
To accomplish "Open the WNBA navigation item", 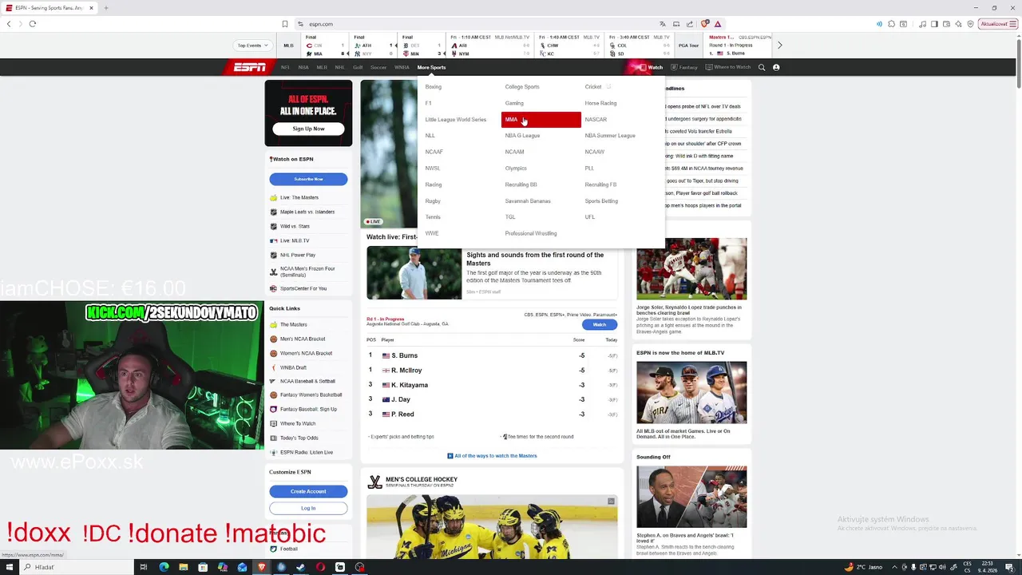I will pyautogui.click(x=402, y=67).
